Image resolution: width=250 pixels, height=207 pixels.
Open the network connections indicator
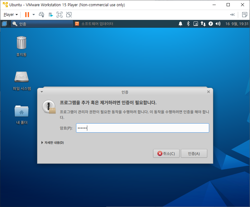tap(203, 24)
